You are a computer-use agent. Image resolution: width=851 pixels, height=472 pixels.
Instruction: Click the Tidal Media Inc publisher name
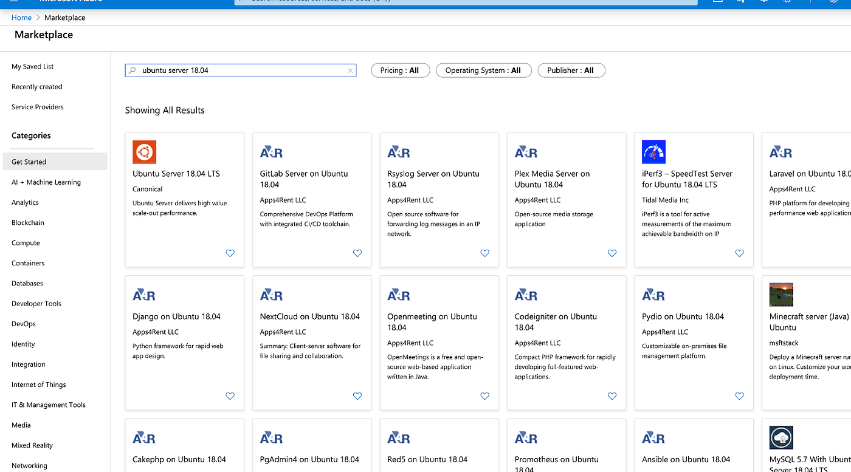pyautogui.click(x=666, y=200)
